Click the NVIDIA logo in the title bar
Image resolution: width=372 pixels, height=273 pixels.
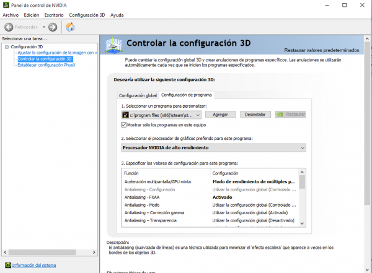pos(6,5)
